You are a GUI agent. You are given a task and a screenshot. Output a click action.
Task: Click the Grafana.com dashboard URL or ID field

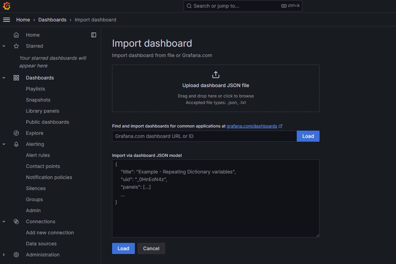pos(204,136)
